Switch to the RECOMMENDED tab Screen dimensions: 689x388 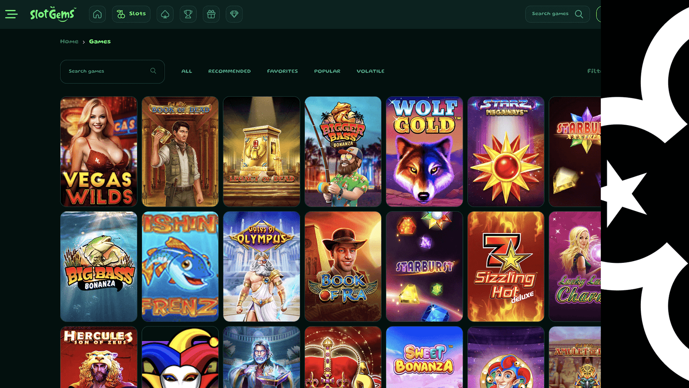229,71
